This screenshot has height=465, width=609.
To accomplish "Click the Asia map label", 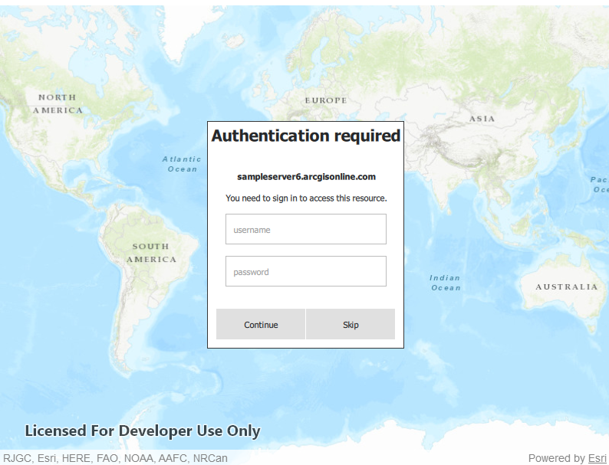I will click(482, 119).
